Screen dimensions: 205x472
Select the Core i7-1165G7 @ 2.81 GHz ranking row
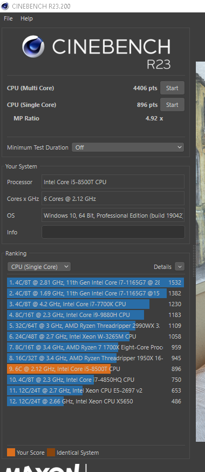point(95,282)
